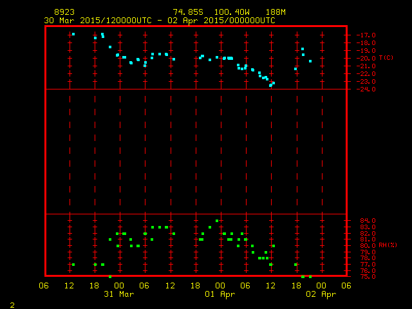Select the latitude 74.85S label
This screenshot has width=412, height=309.
pyautogui.click(x=188, y=12)
